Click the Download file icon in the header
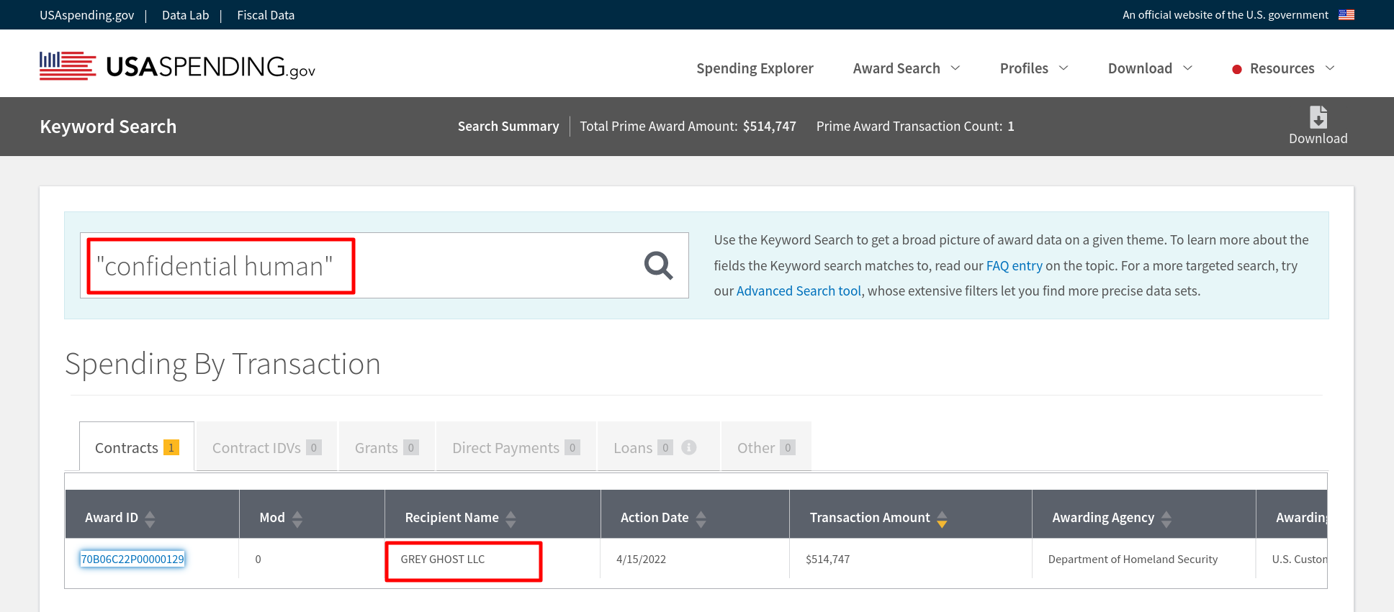Viewport: 1394px width, 612px height. click(1318, 117)
